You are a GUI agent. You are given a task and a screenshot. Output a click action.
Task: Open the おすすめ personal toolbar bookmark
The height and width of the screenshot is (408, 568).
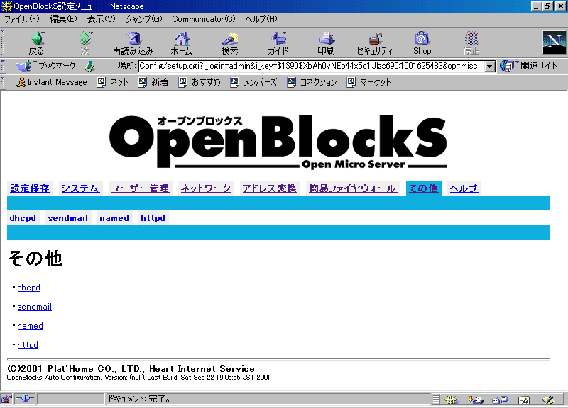click(x=200, y=82)
